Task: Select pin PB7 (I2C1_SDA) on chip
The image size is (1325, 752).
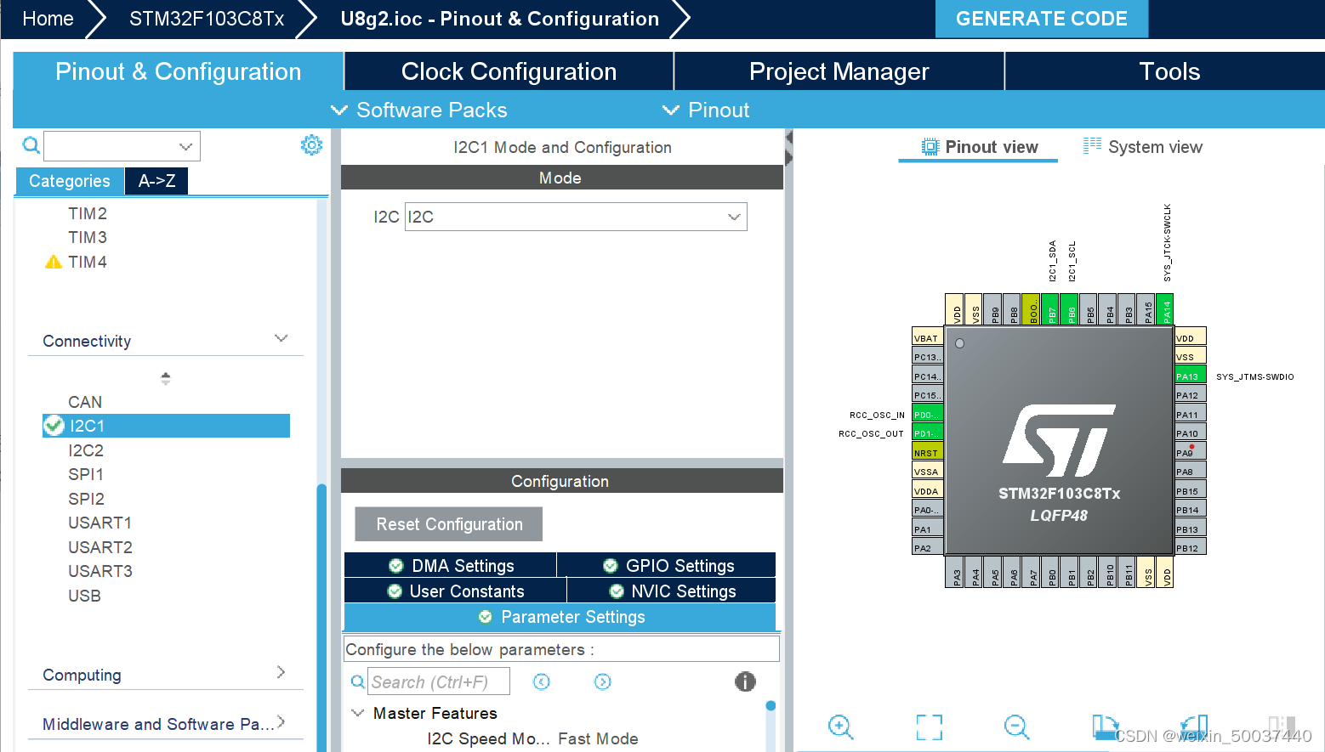Action: pyautogui.click(x=1050, y=310)
